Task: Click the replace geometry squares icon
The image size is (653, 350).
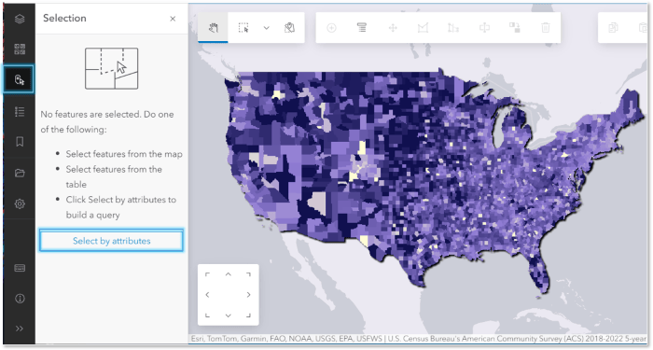Action: coord(514,27)
